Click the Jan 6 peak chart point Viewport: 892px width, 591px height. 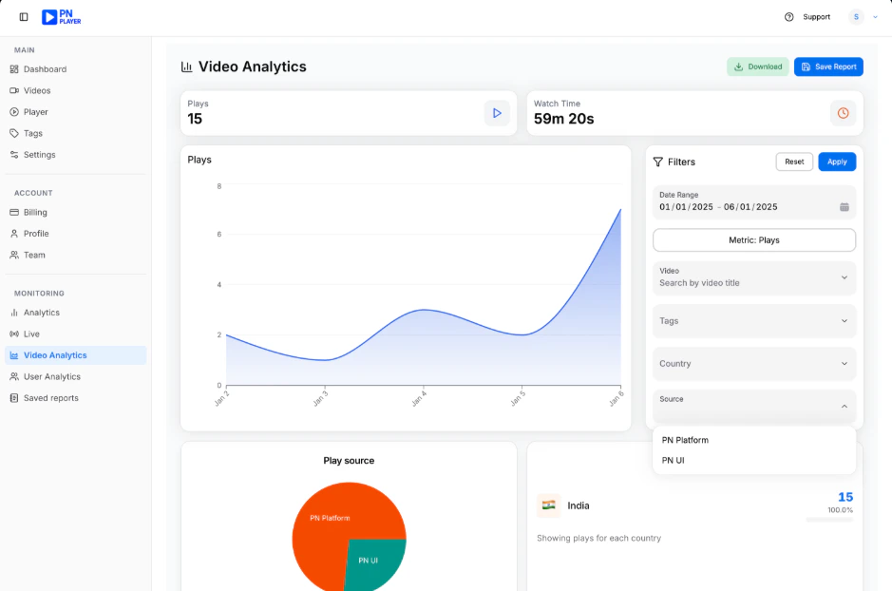(620, 209)
